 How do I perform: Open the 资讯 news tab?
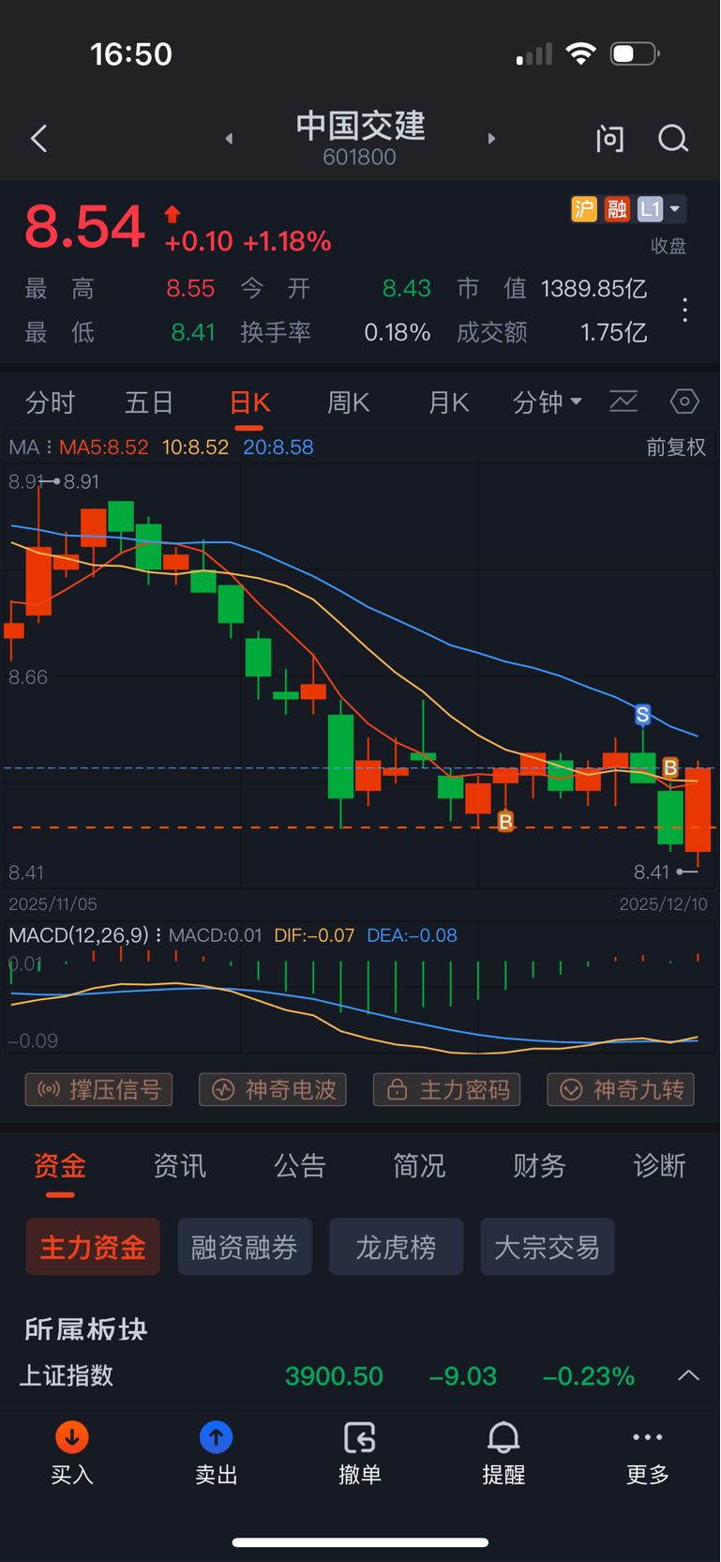(180, 1166)
